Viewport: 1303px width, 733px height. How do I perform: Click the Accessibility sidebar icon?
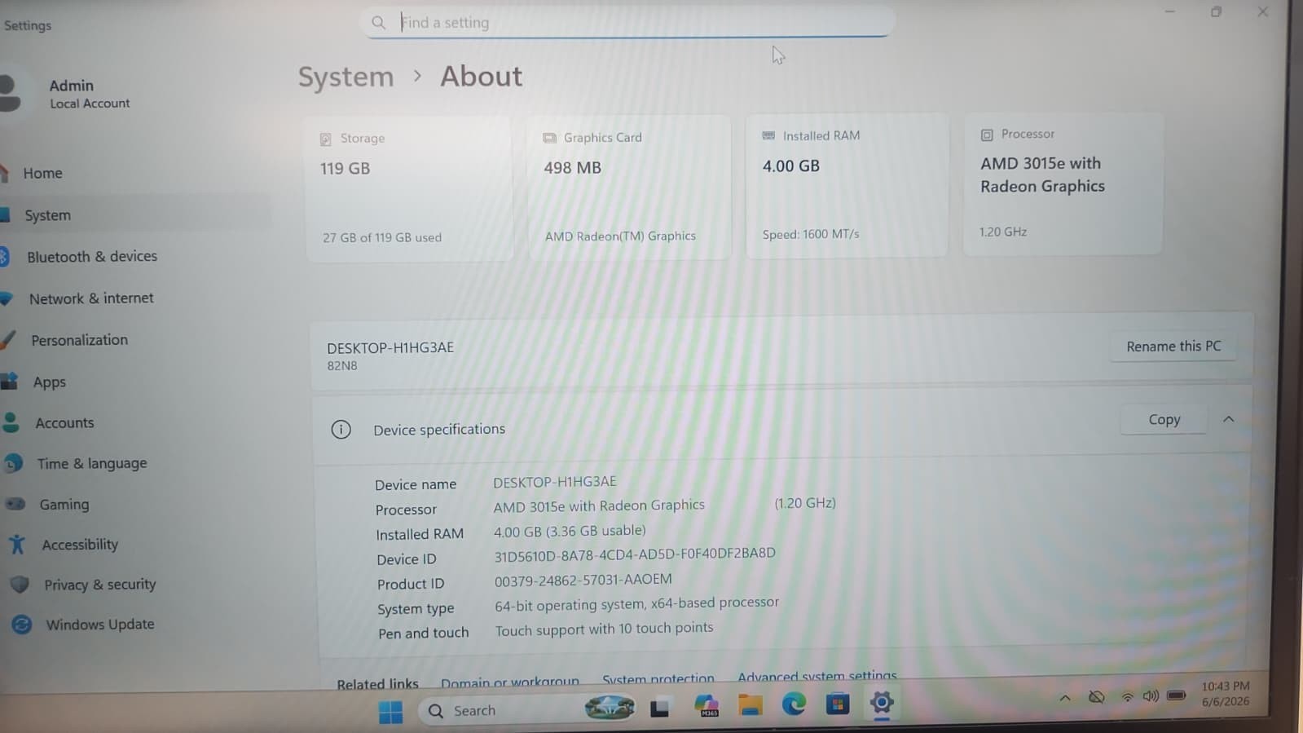coord(17,544)
